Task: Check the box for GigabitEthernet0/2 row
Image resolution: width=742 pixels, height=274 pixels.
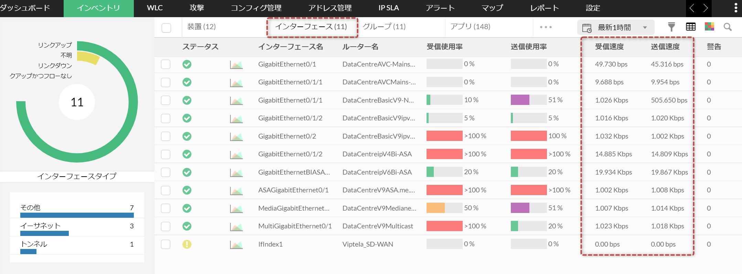Action: point(166,136)
